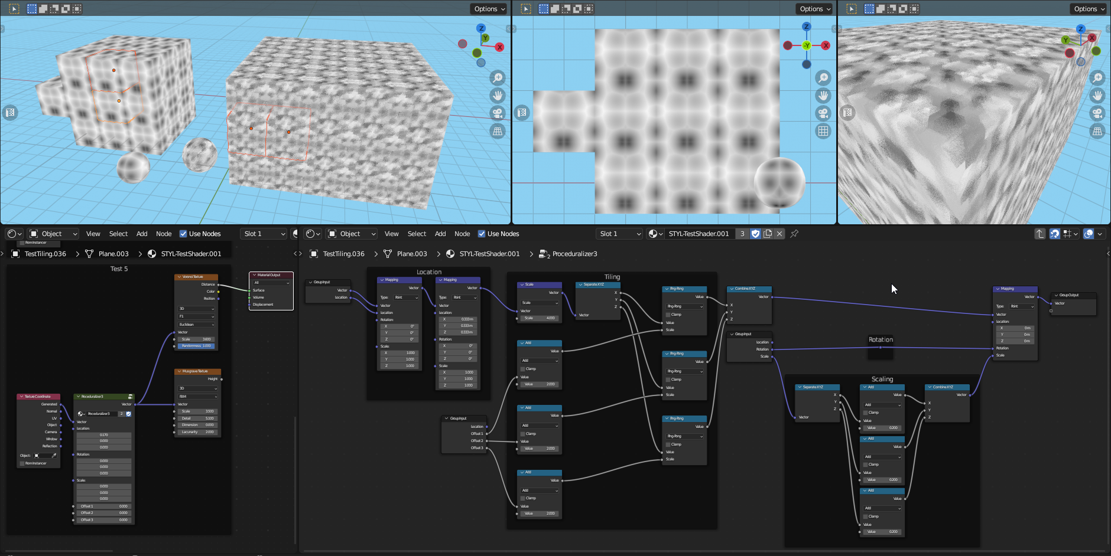
Task: Click Plane.003 in left breadcrumb
Action: pos(113,254)
